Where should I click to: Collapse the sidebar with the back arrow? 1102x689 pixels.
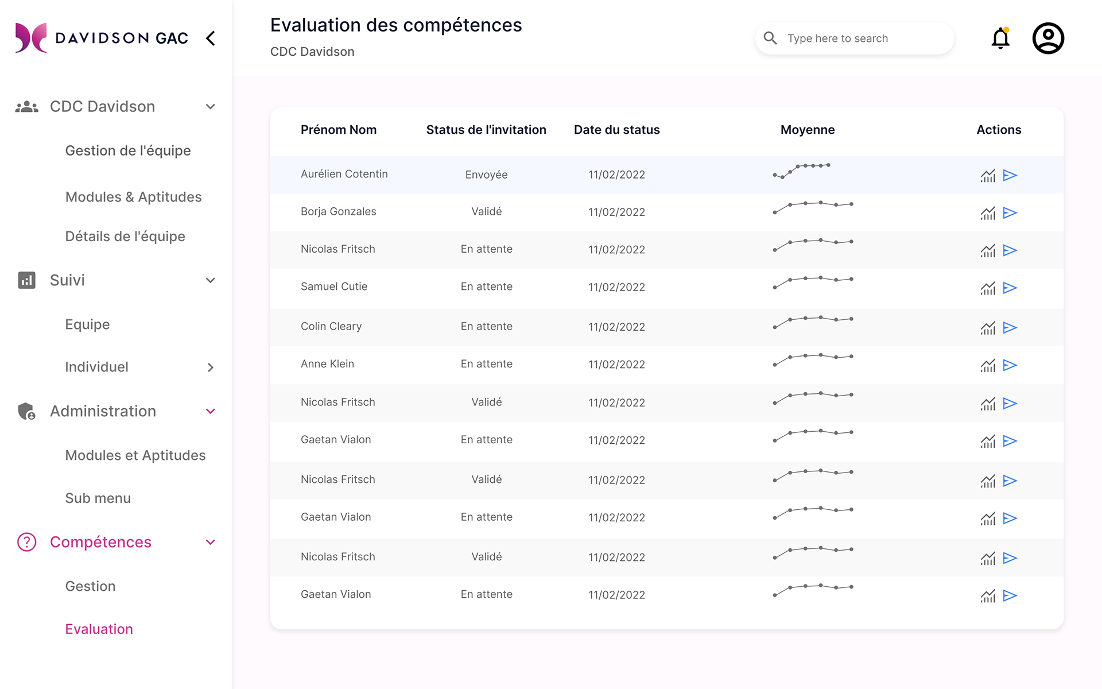211,38
